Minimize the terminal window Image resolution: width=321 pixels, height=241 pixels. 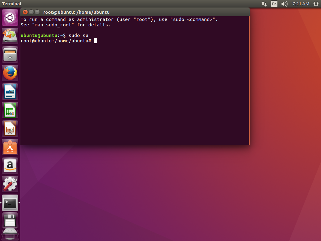pos(31,12)
